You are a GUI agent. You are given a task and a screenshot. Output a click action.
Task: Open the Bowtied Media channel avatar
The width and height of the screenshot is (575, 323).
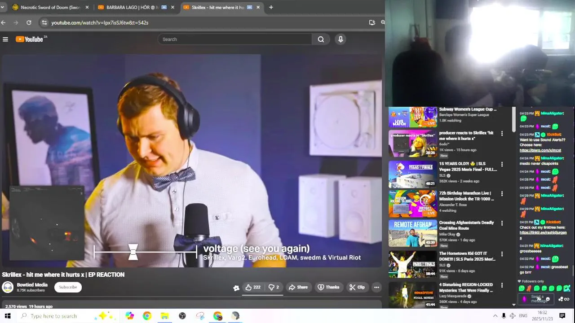(x=8, y=287)
